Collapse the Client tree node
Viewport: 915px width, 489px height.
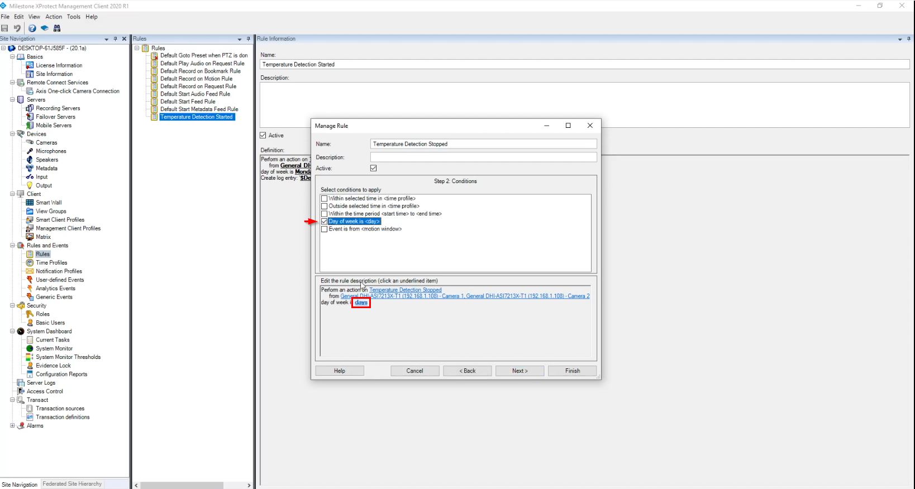coord(12,194)
